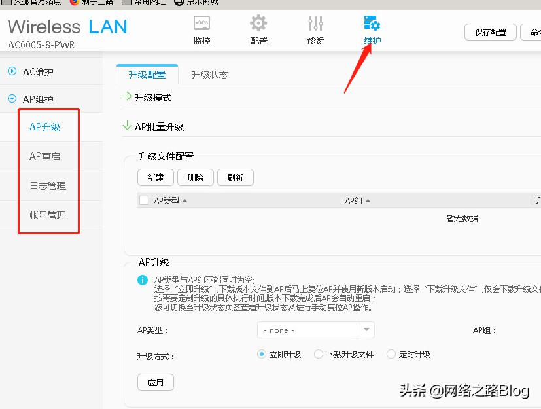Image resolution: width=541 pixels, height=409 pixels.
Task: Choose the 下载升级文件 upgrade option
Action: (x=318, y=354)
